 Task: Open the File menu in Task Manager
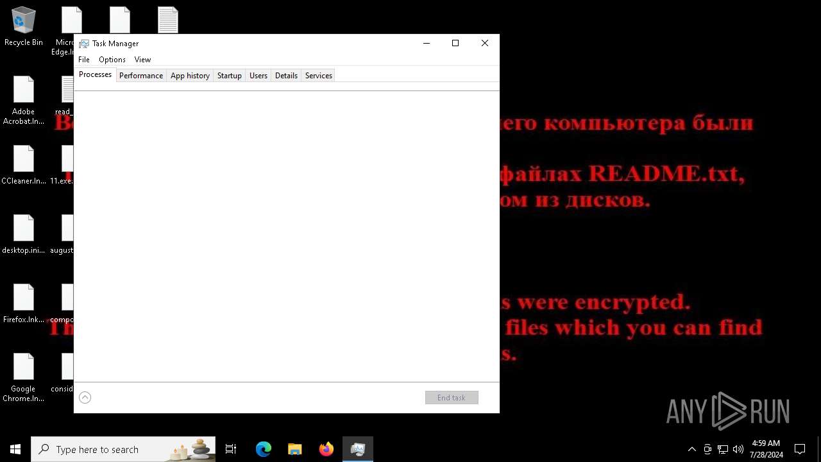(x=84, y=60)
